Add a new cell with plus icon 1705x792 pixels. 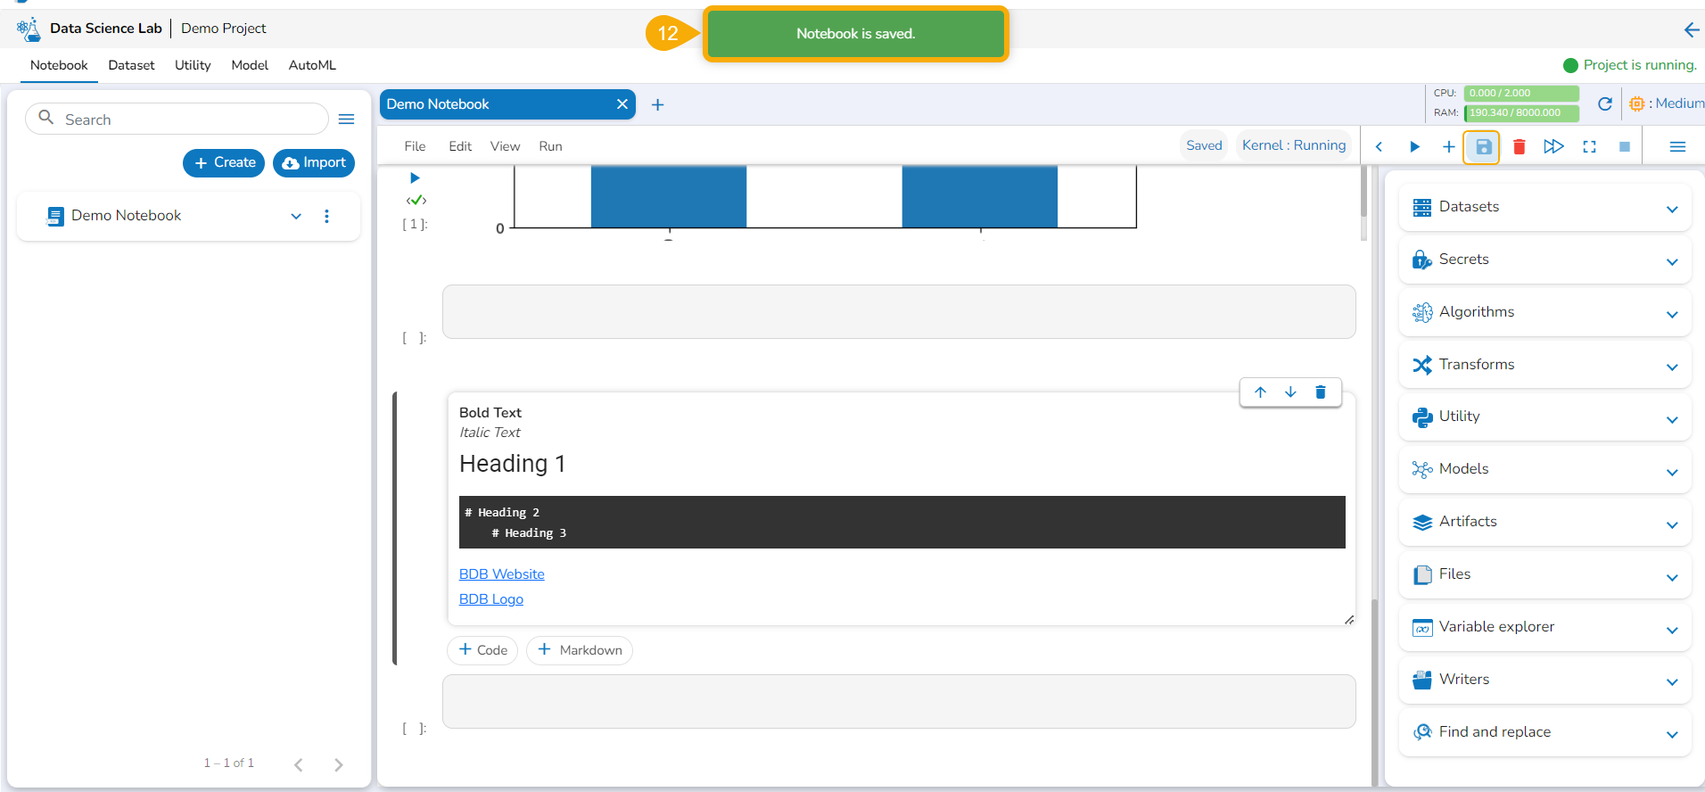tap(1449, 146)
